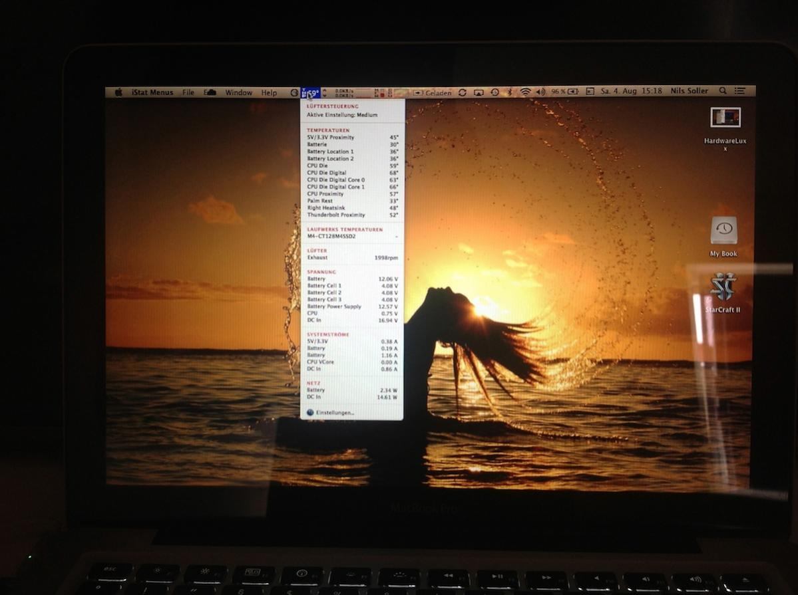Click the 'Palm Rest' temperature row

351,201
